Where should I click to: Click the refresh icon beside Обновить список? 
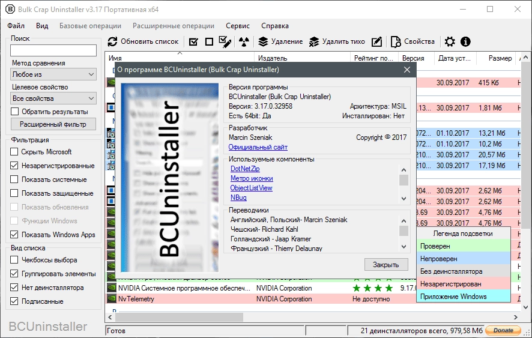(x=112, y=42)
